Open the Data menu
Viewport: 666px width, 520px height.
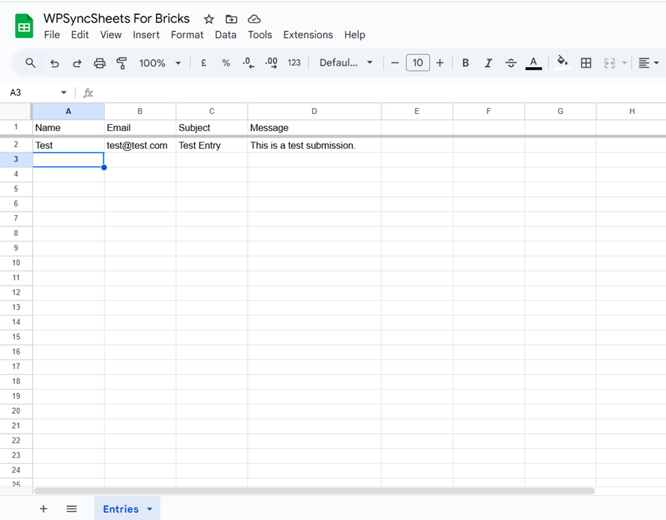tap(226, 34)
